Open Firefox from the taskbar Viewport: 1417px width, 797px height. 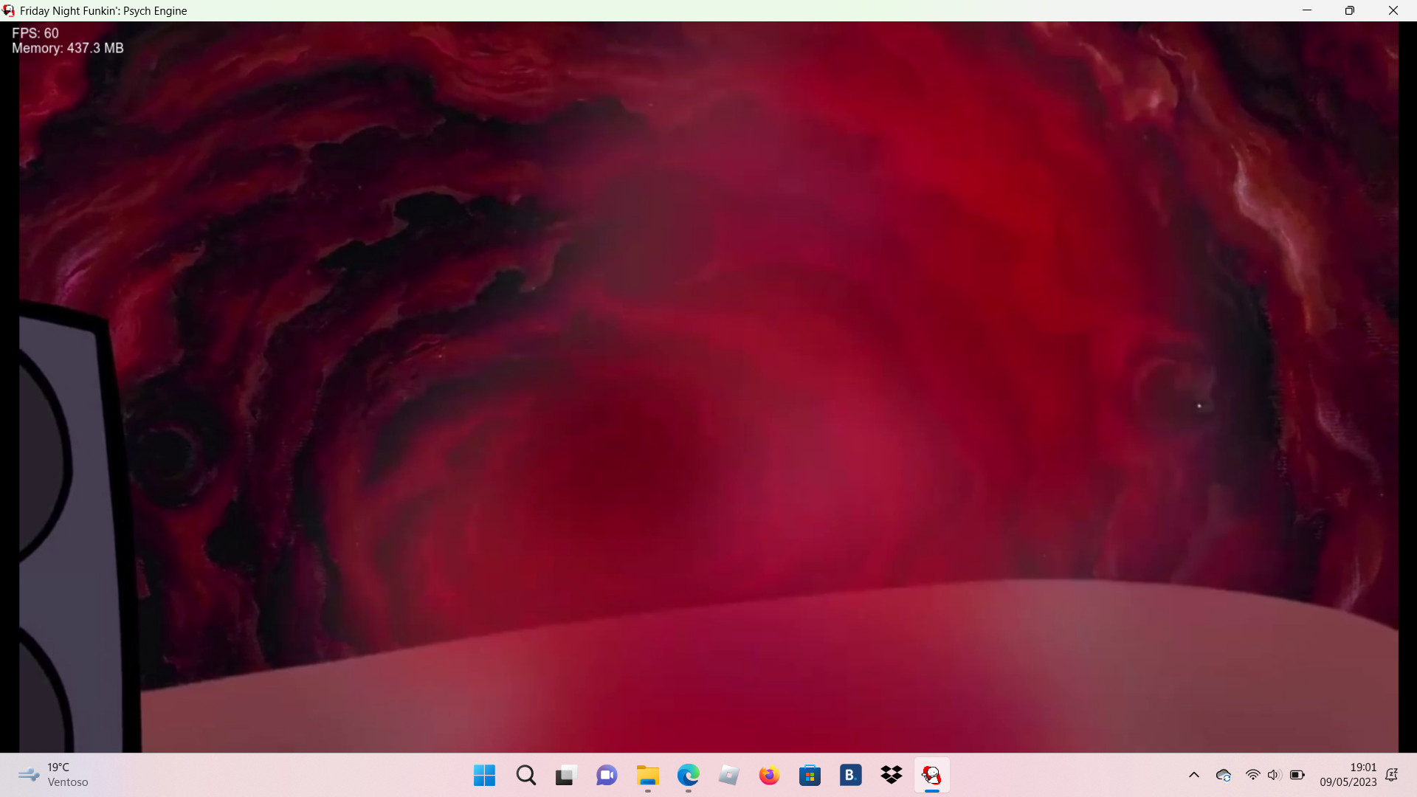[x=769, y=775]
